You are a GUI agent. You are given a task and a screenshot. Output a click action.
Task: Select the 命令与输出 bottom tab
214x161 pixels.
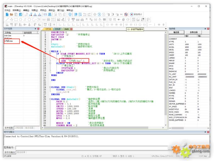(10, 152)
